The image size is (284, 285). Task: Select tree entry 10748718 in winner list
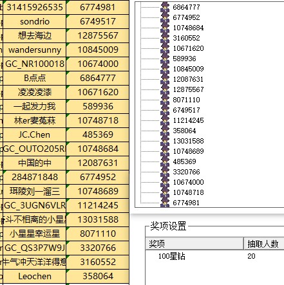point(188,192)
